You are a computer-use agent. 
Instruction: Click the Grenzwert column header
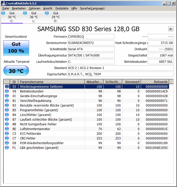pyautogui.click(x=132, y=82)
